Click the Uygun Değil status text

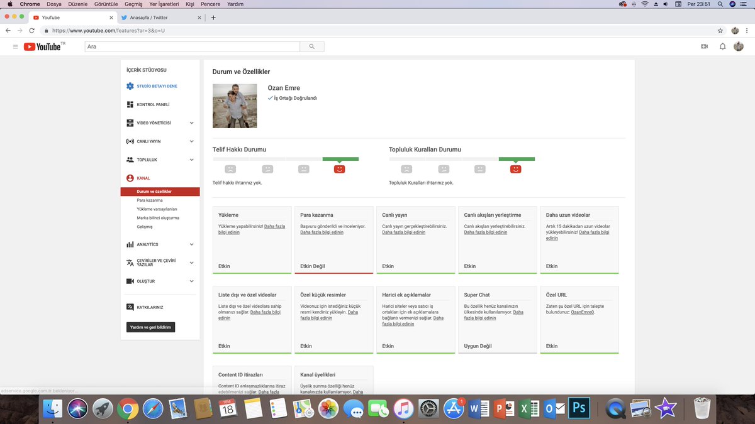(478, 346)
